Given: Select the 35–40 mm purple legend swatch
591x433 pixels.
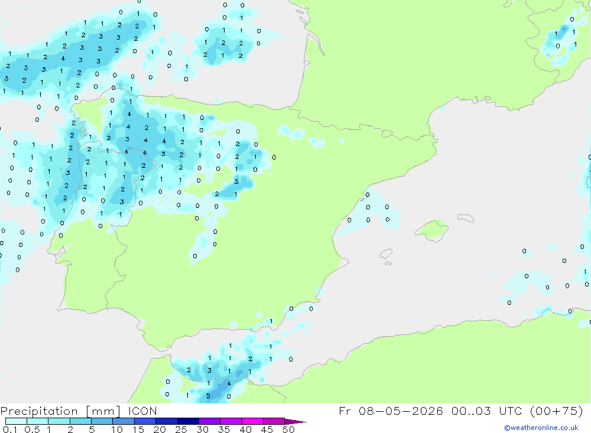Looking at the screenshot, I should click(x=231, y=421).
